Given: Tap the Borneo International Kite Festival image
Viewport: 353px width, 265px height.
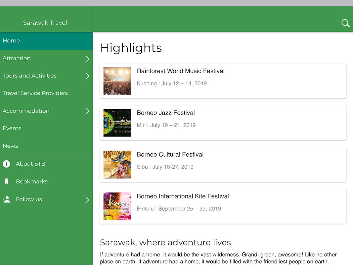Looking at the screenshot, I should [117, 206].
